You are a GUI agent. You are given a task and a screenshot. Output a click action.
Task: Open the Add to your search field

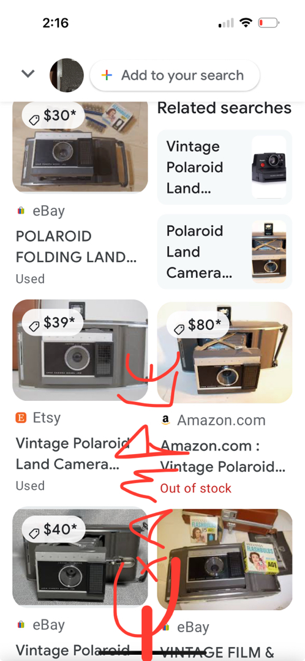[175, 75]
